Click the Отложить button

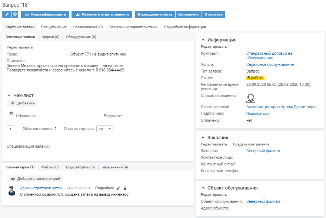coord(213,14)
